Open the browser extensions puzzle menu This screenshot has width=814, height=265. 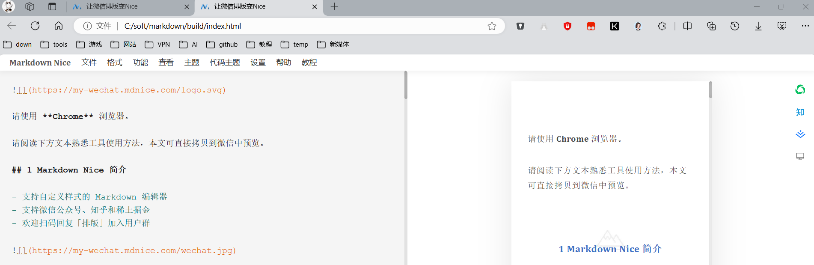(662, 26)
